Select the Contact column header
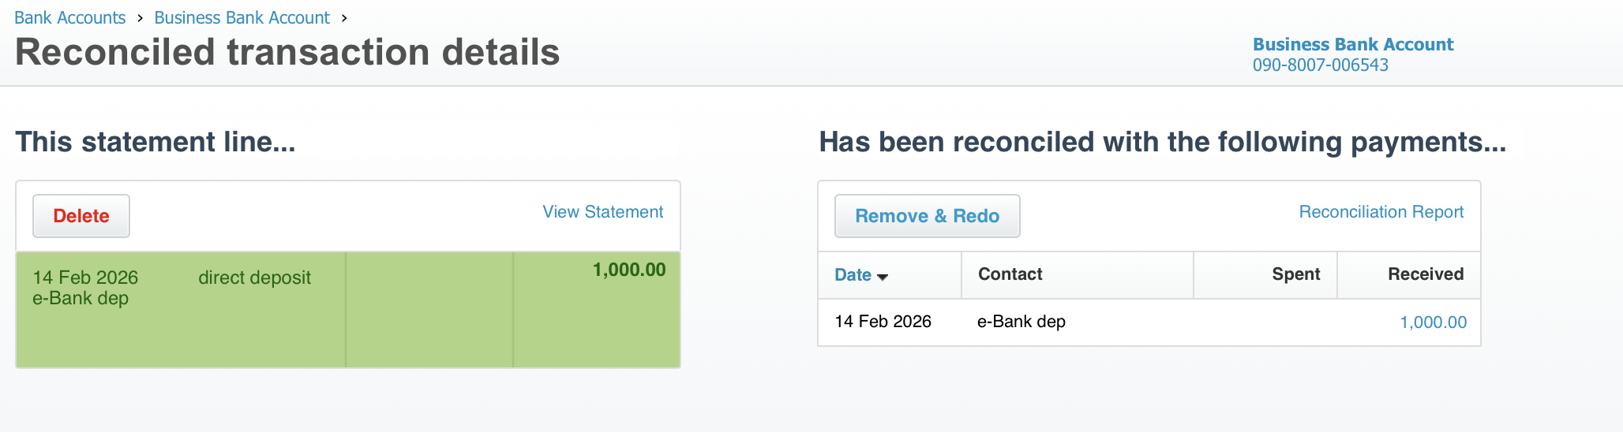The image size is (1623, 432). point(1010,274)
